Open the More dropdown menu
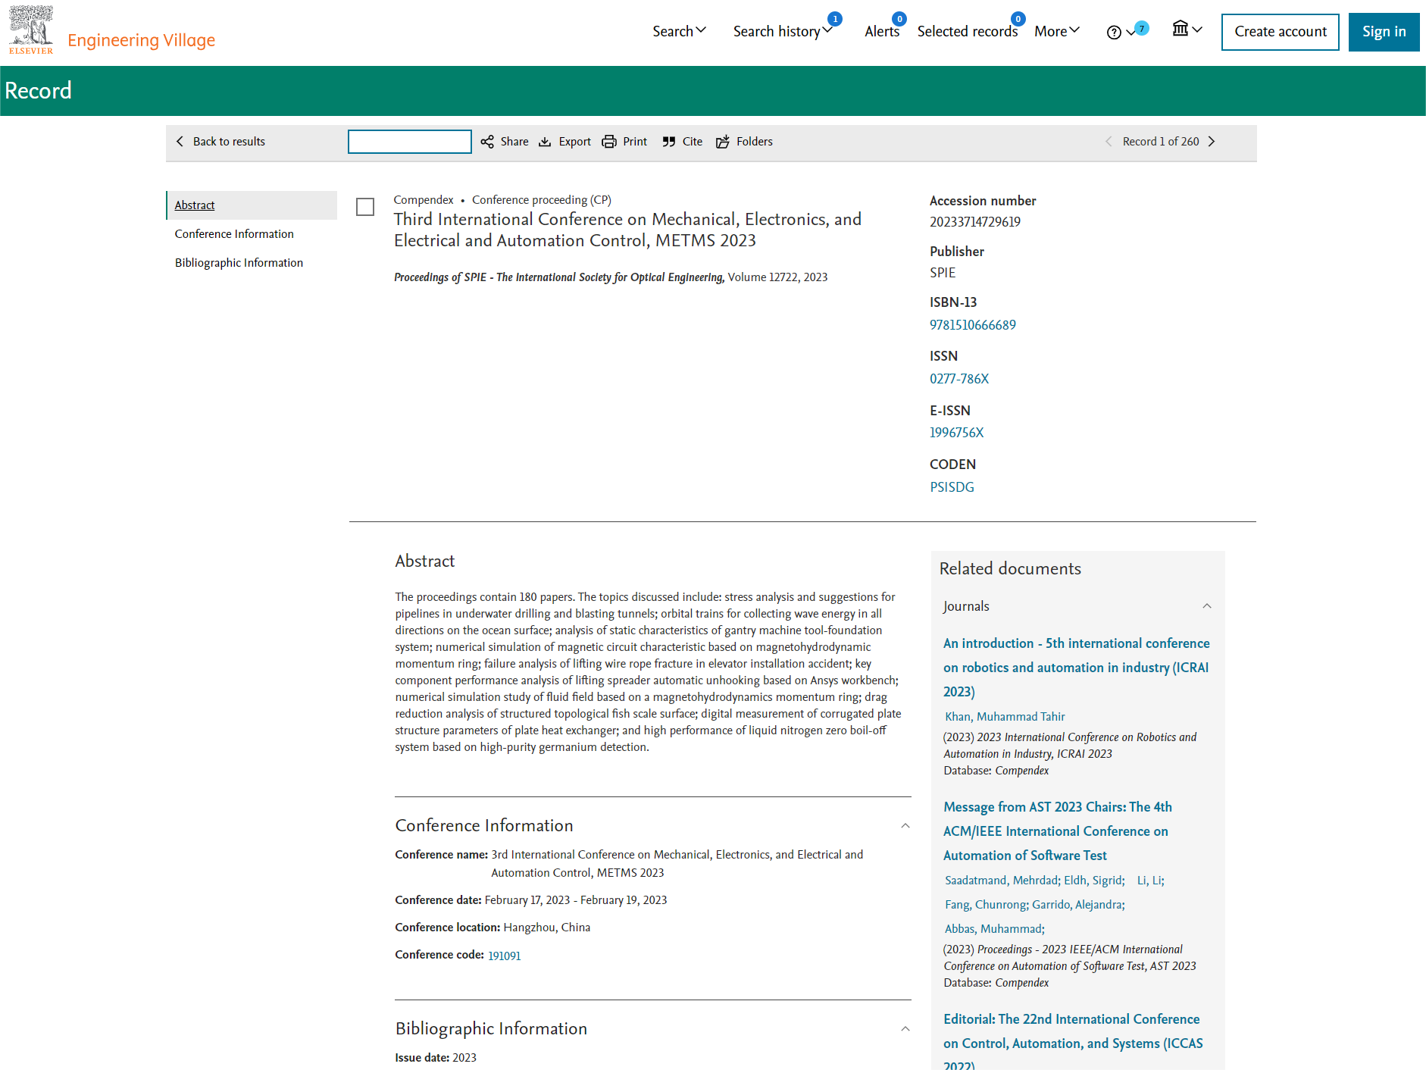The height and width of the screenshot is (1070, 1426). (1057, 31)
